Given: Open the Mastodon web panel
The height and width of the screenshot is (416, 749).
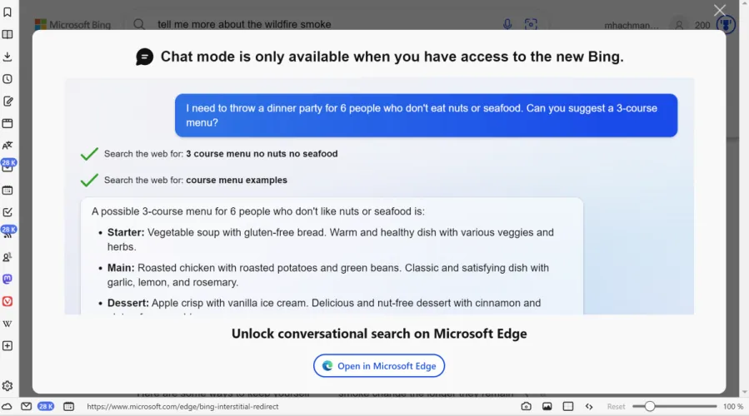Looking at the screenshot, I should point(7,279).
